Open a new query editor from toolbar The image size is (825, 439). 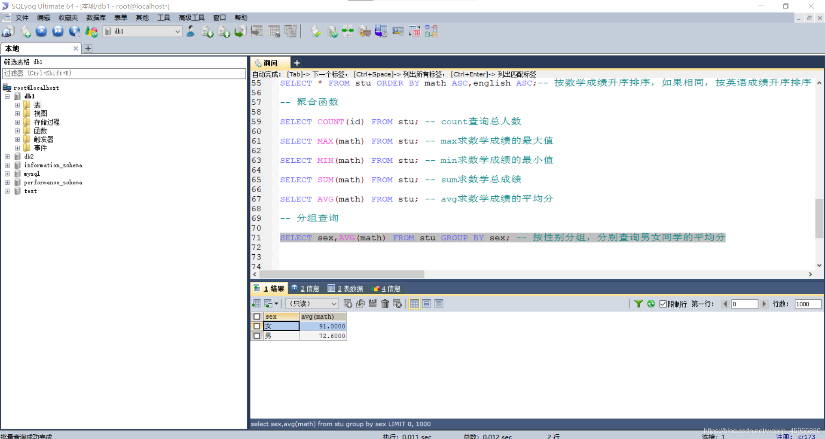tap(25, 31)
